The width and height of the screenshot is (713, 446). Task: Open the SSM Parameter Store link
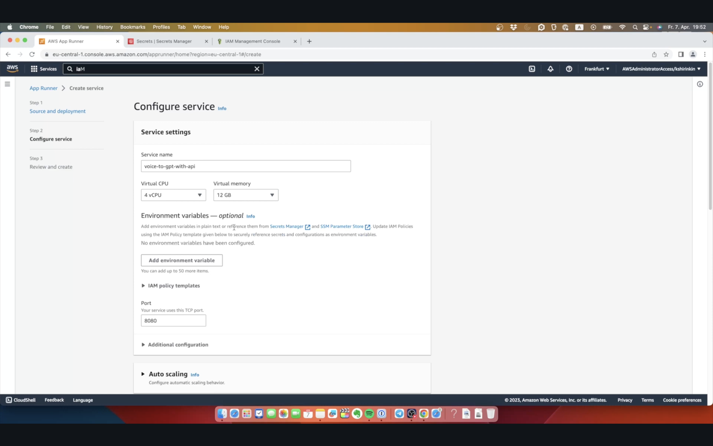point(345,226)
